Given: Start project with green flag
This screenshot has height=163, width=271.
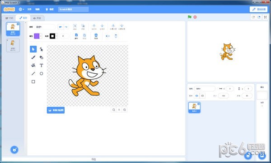Looking at the screenshot, I should (190, 17).
